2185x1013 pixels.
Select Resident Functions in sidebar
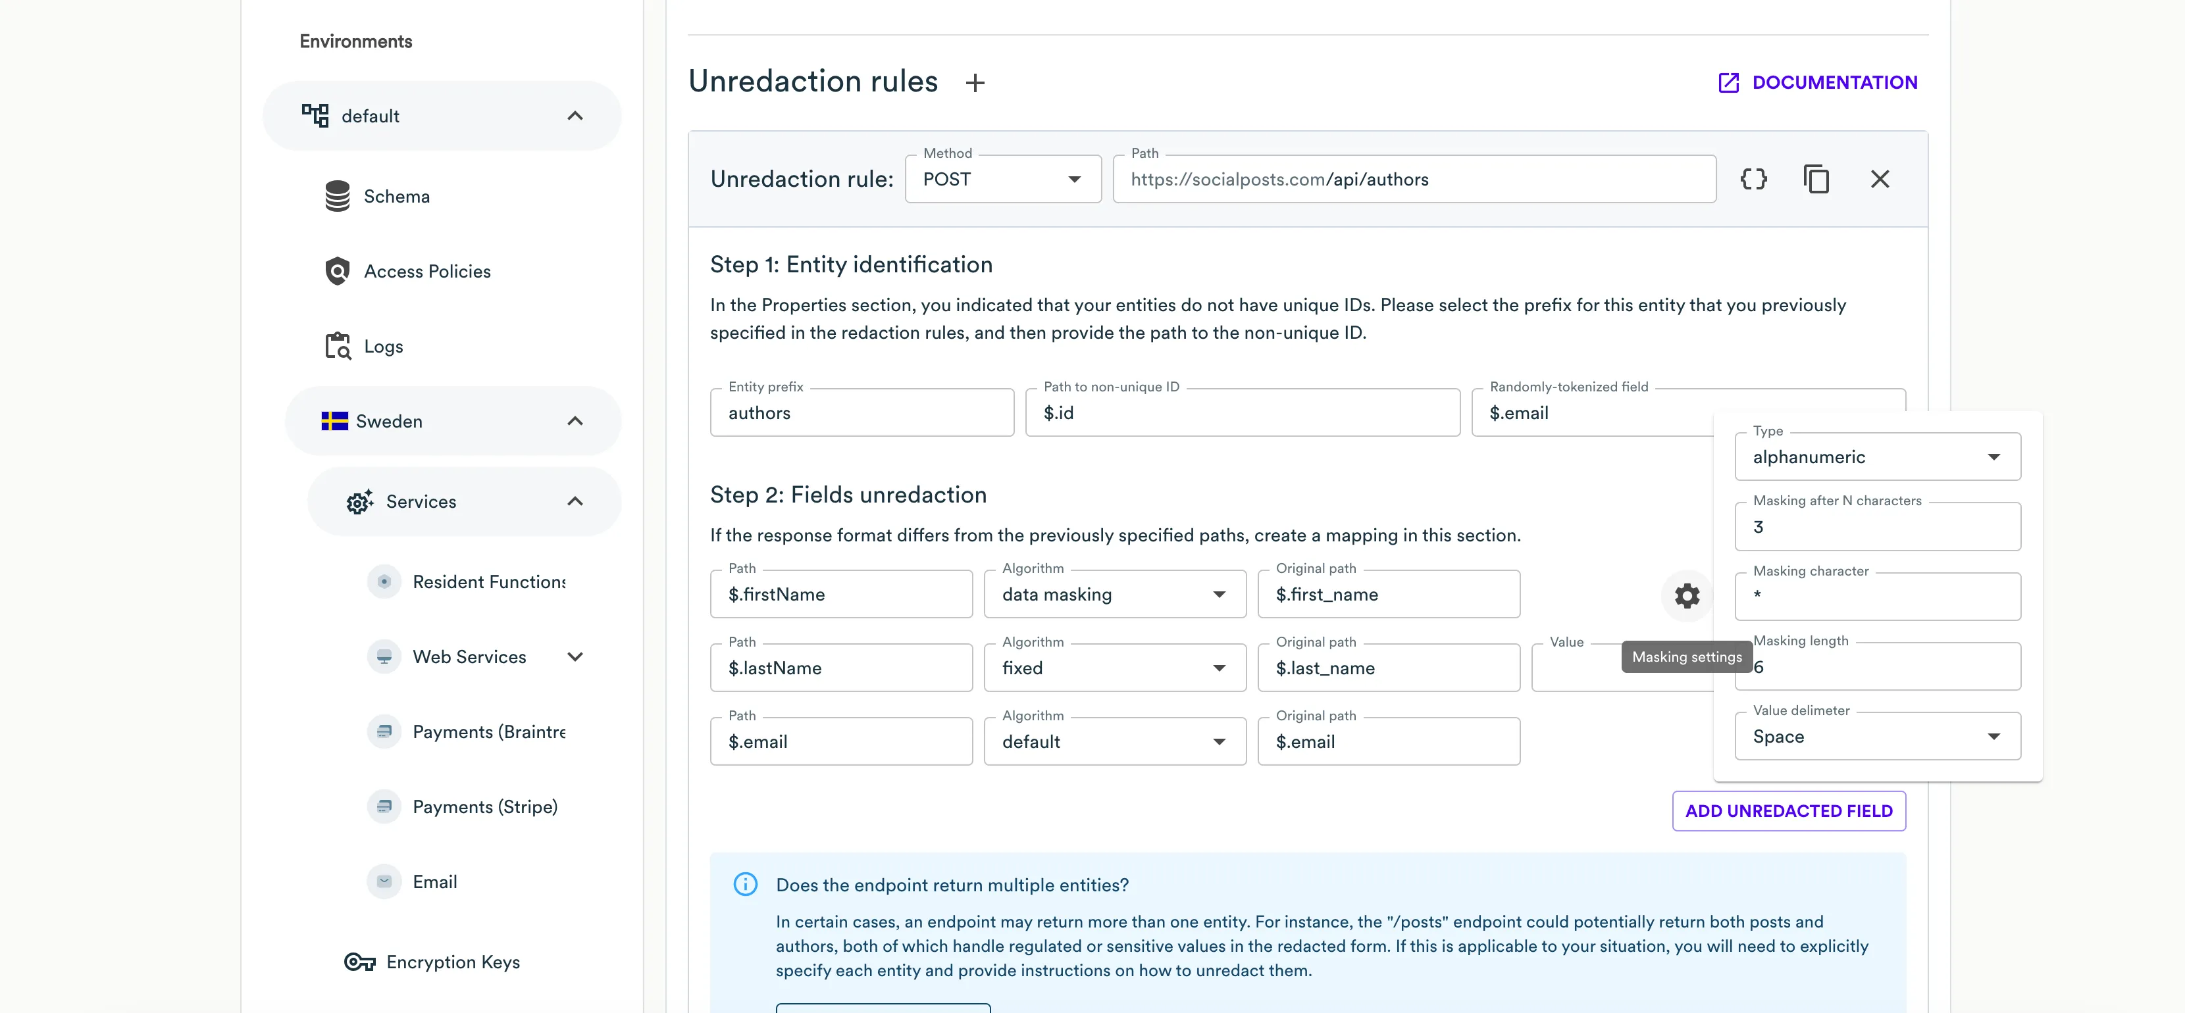coord(488,582)
